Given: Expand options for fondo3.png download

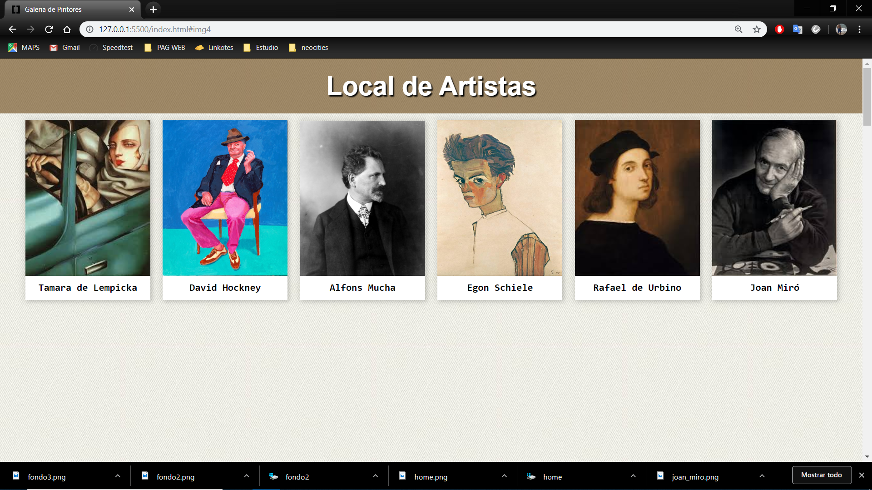Looking at the screenshot, I should 118,476.
